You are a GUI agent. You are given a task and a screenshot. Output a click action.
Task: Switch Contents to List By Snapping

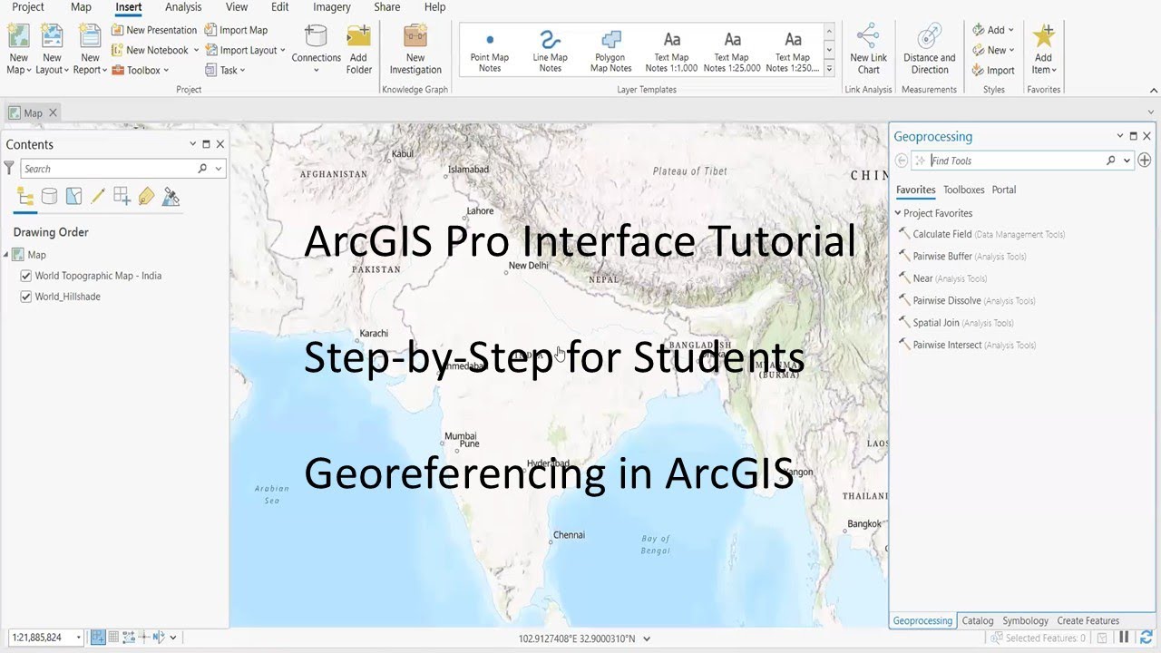(122, 197)
